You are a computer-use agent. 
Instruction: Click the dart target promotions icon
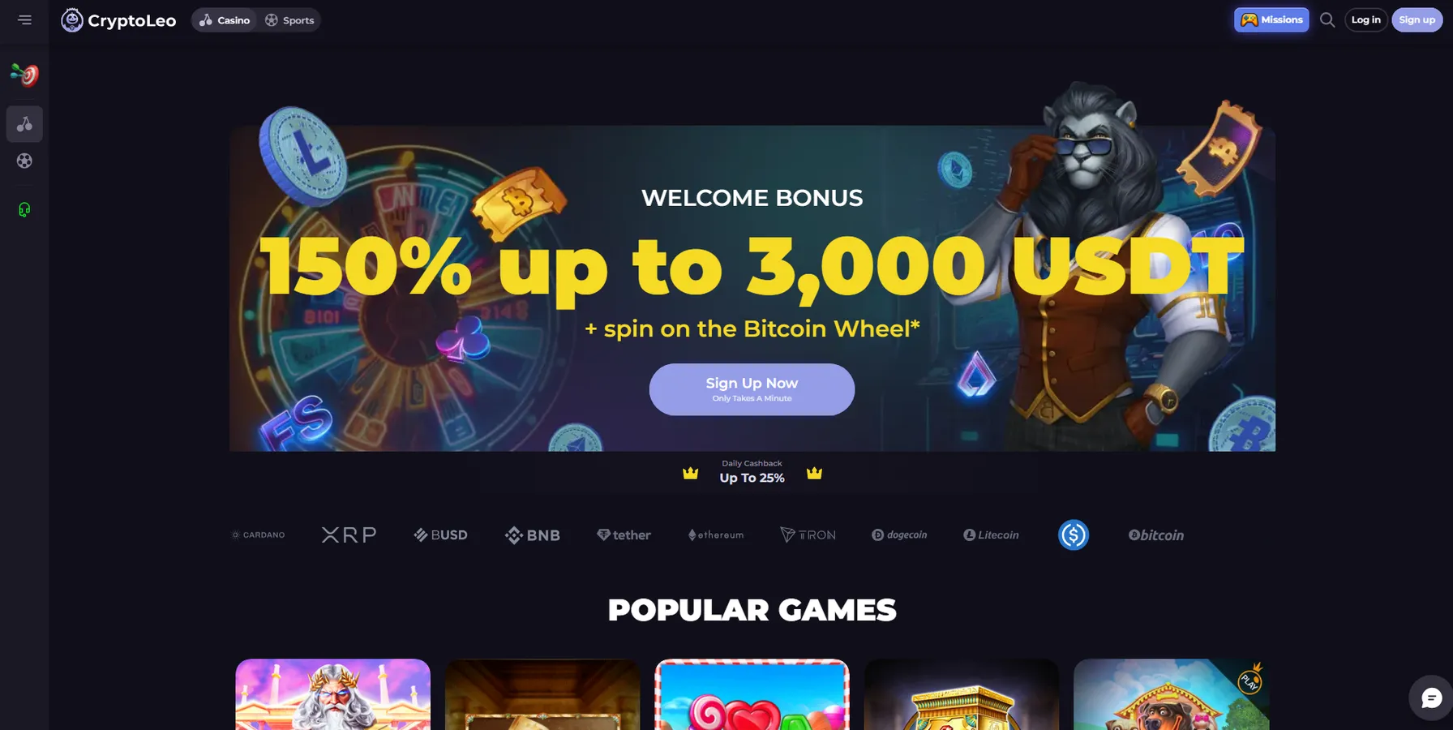24,75
